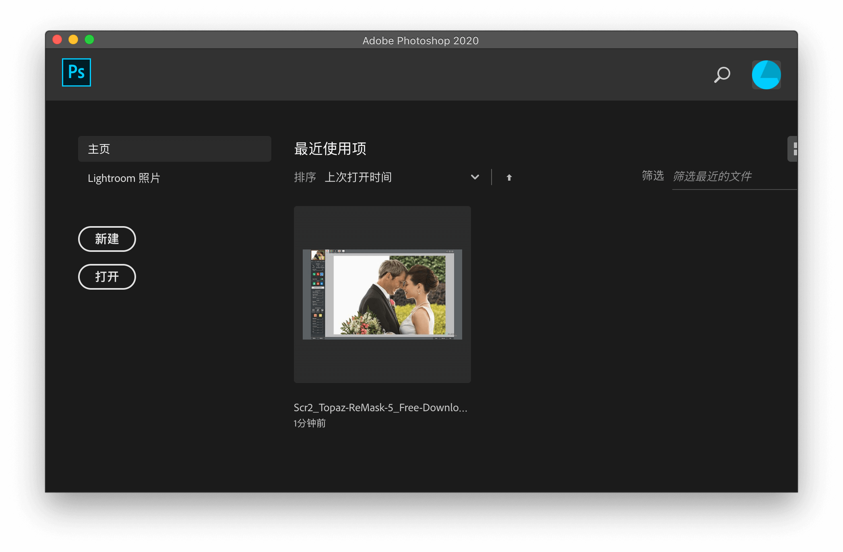Click the green fullscreen window button
The width and height of the screenshot is (843, 552).
(x=89, y=39)
